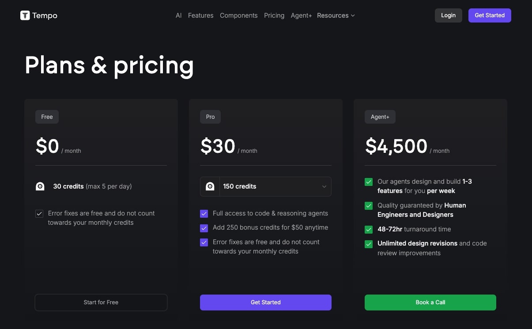Click the Get Started button on Pro plan
This screenshot has height=329, width=532.
pyautogui.click(x=265, y=302)
